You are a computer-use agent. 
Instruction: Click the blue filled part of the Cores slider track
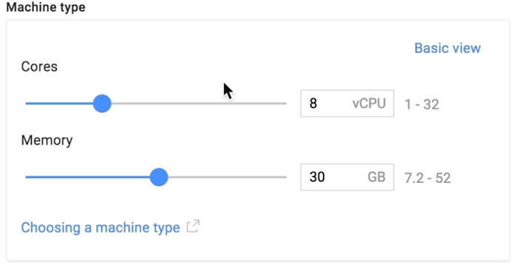pyautogui.click(x=59, y=103)
